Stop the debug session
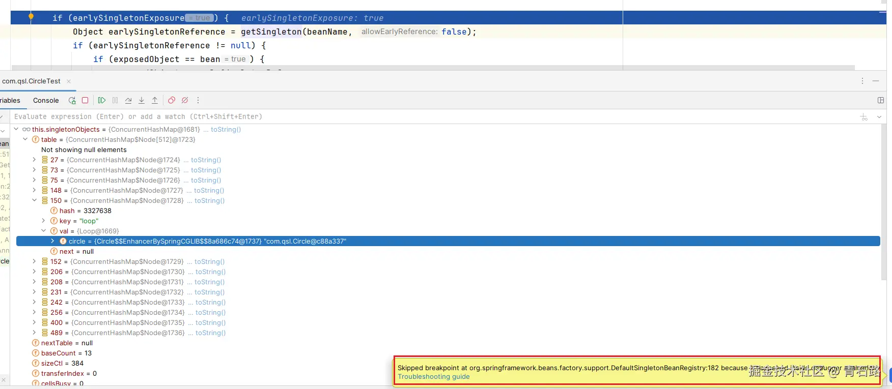Screen dimensions: 892x389 click(x=85, y=101)
